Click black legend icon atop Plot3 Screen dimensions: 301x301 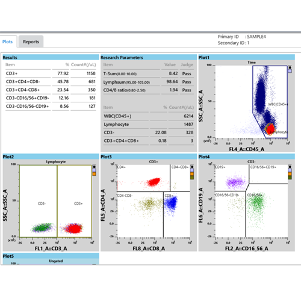[192, 167]
